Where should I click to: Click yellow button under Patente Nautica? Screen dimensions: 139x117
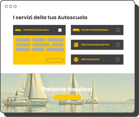tap(67, 97)
